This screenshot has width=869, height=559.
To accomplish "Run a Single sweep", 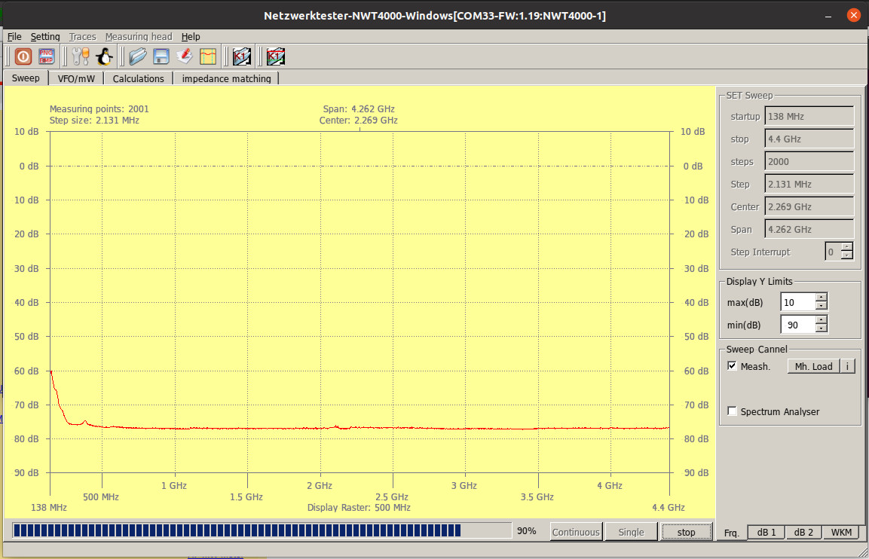I will pos(632,532).
